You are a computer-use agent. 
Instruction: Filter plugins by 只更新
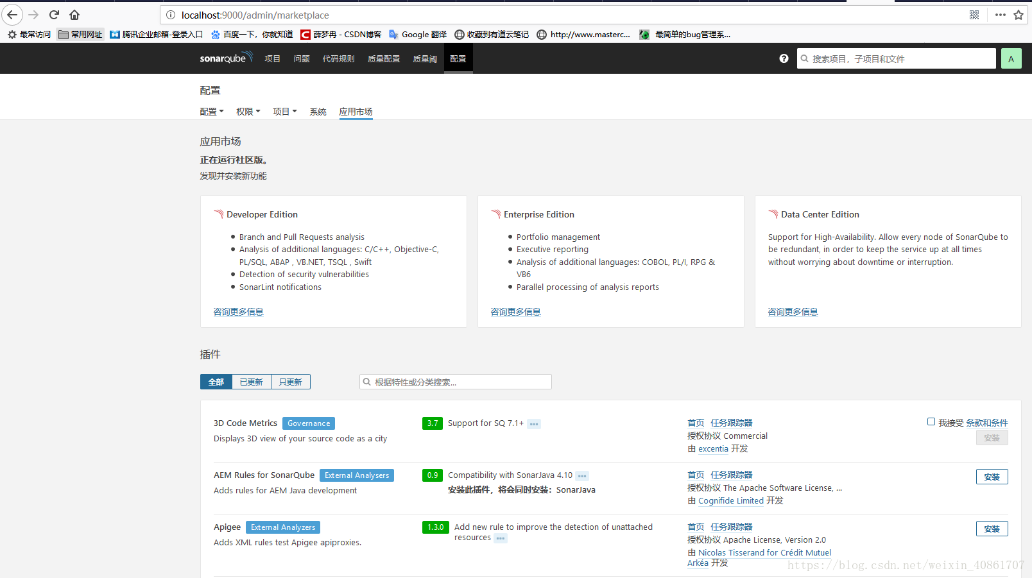[291, 382]
